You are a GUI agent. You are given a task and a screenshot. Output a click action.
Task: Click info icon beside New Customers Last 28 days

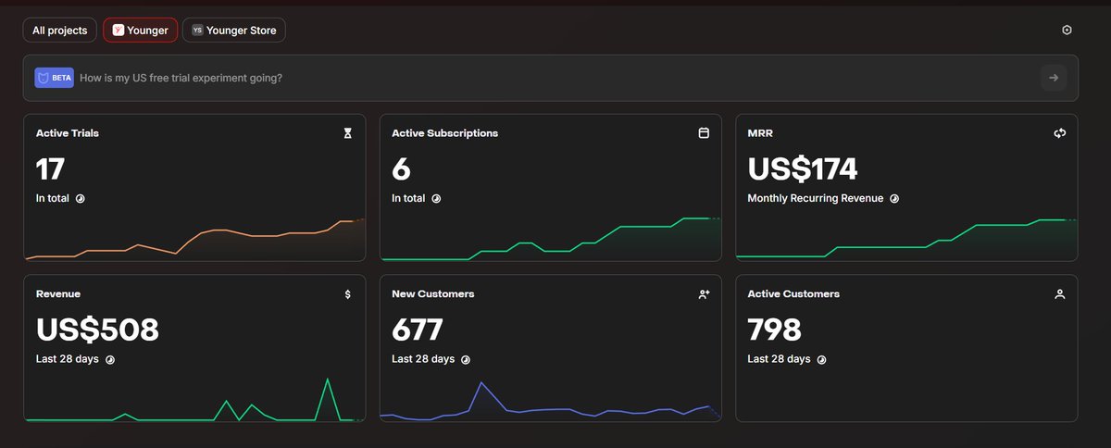tap(466, 359)
